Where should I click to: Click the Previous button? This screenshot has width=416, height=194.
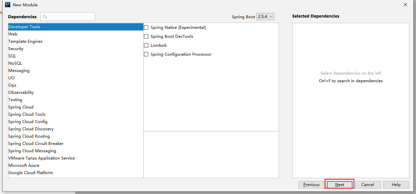click(311, 185)
